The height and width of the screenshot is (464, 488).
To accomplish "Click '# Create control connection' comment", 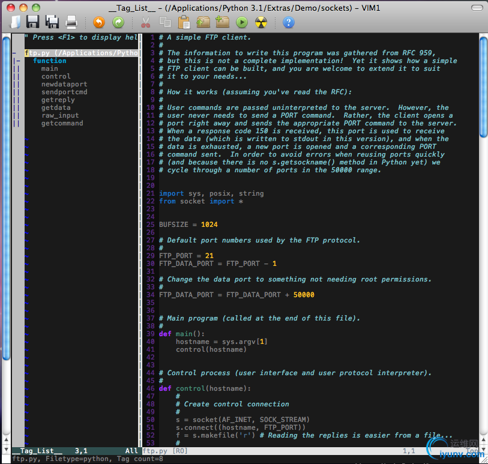I will click(x=232, y=404).
